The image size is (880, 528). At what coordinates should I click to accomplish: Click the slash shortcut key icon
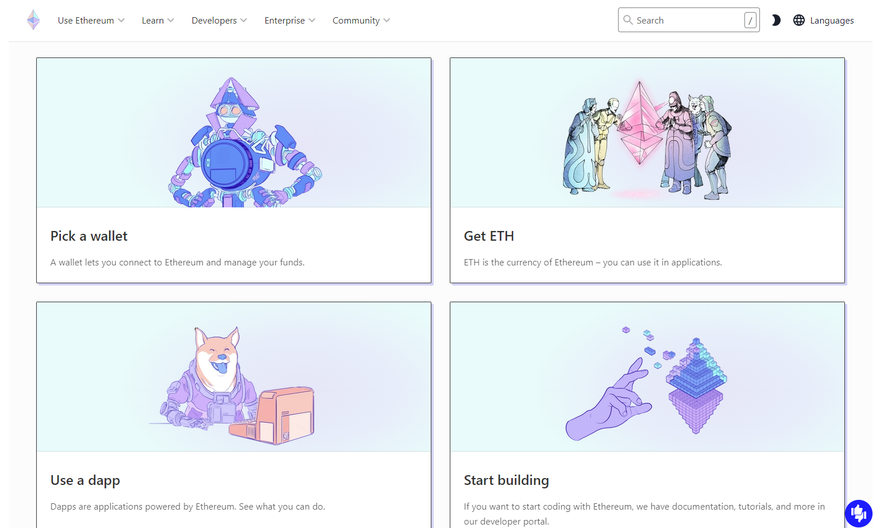point(750,20)
